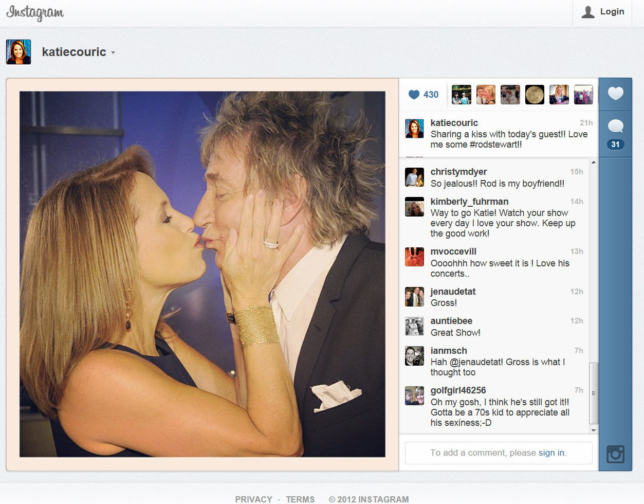Click kimberly_fuhrman's avatar
The width and height of the screenshot is (644, 504).
tap(414, 207)
